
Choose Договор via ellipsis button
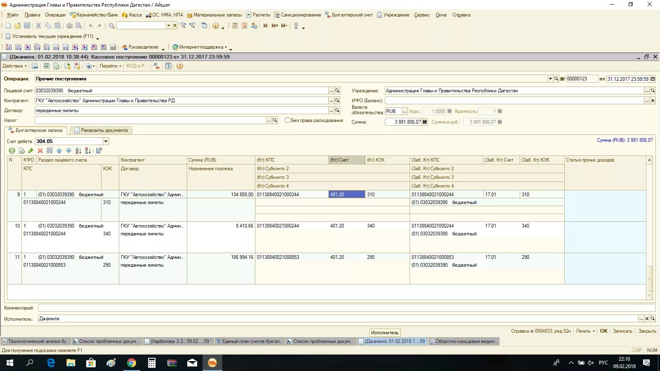point(331,110)
